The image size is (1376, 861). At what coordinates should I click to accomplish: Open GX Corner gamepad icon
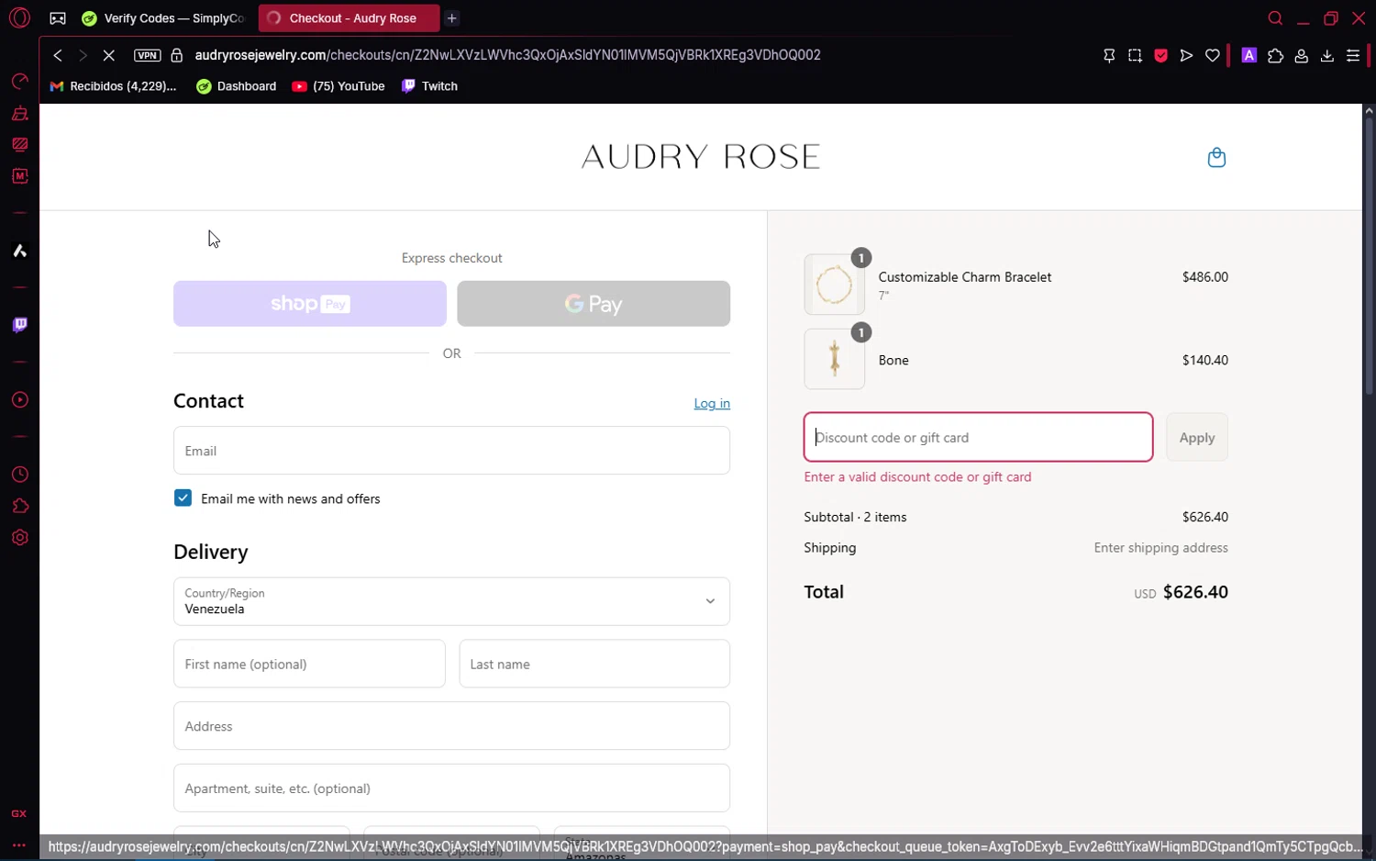click(57, 18)
